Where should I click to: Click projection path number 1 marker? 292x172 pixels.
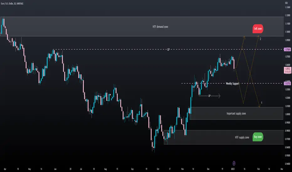tap(262, 103)
